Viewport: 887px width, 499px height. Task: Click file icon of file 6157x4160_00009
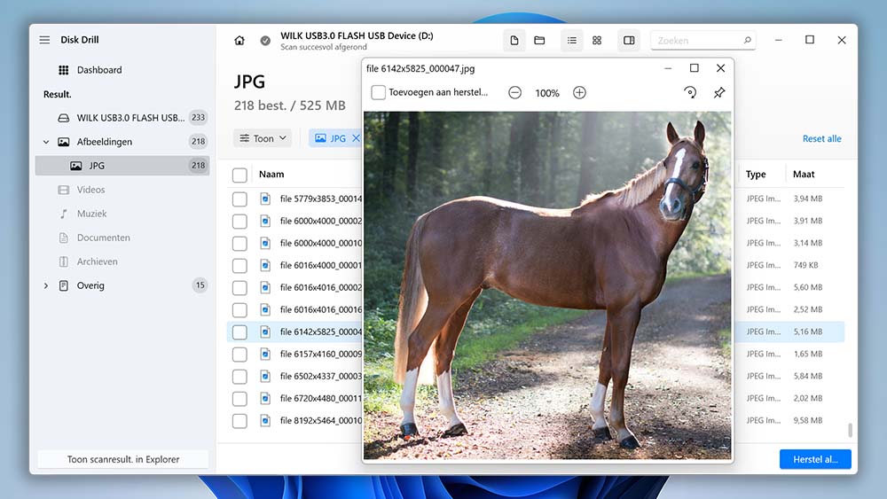point(265,354)
